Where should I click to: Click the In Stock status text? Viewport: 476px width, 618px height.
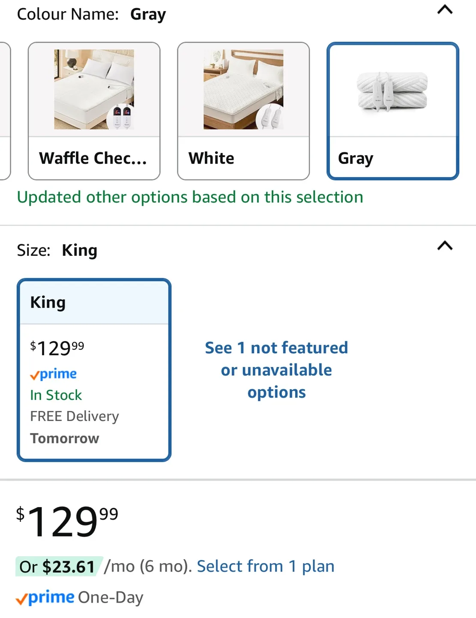point(56,395)
